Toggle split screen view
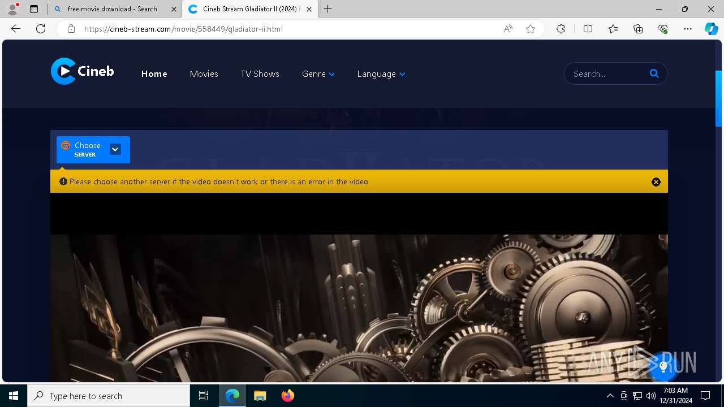724x407 pixels. [x=588, y=29]
